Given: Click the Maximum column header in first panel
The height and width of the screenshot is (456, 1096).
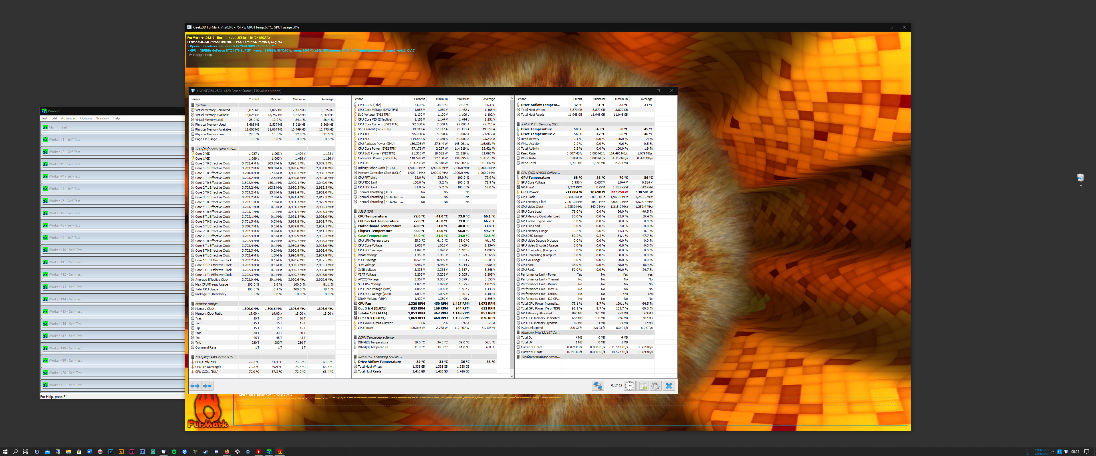Looking at the screenshot, I should [x=299, y=99].
